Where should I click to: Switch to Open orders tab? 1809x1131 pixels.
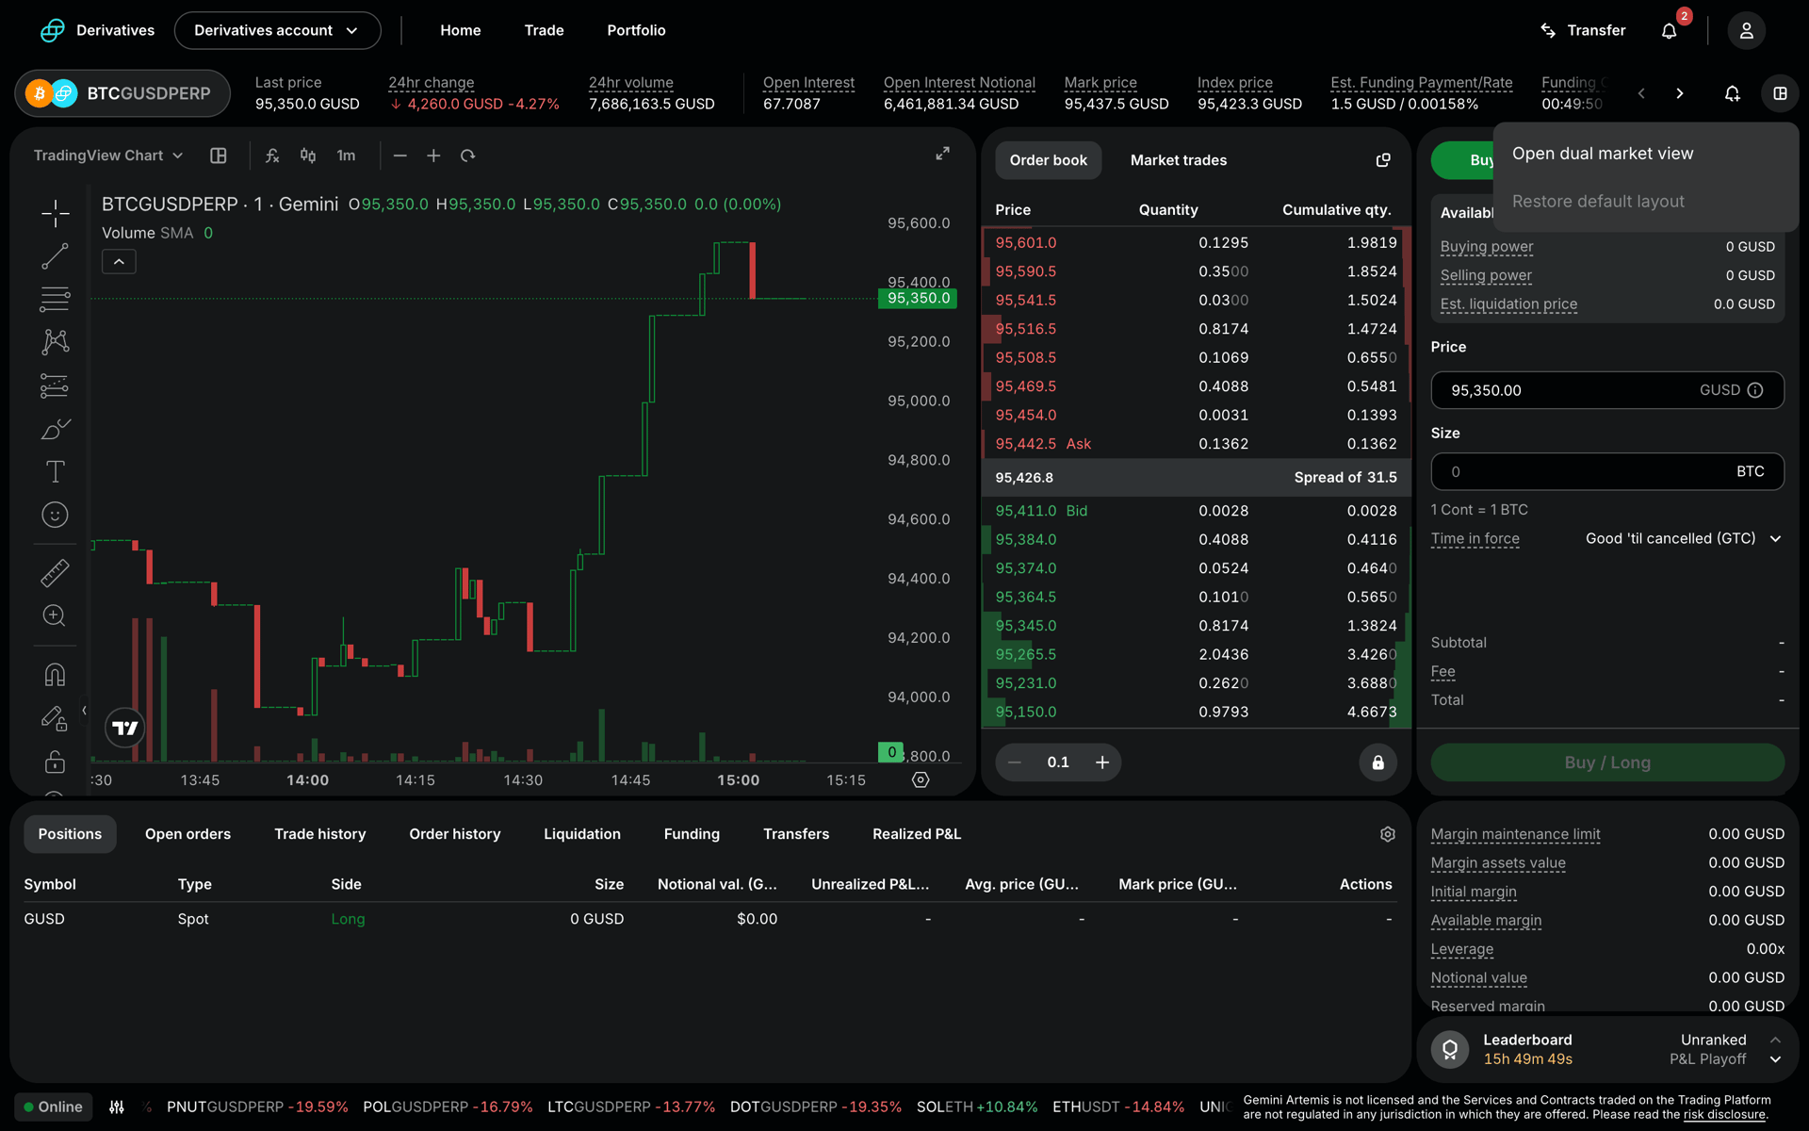click(187, 834)
